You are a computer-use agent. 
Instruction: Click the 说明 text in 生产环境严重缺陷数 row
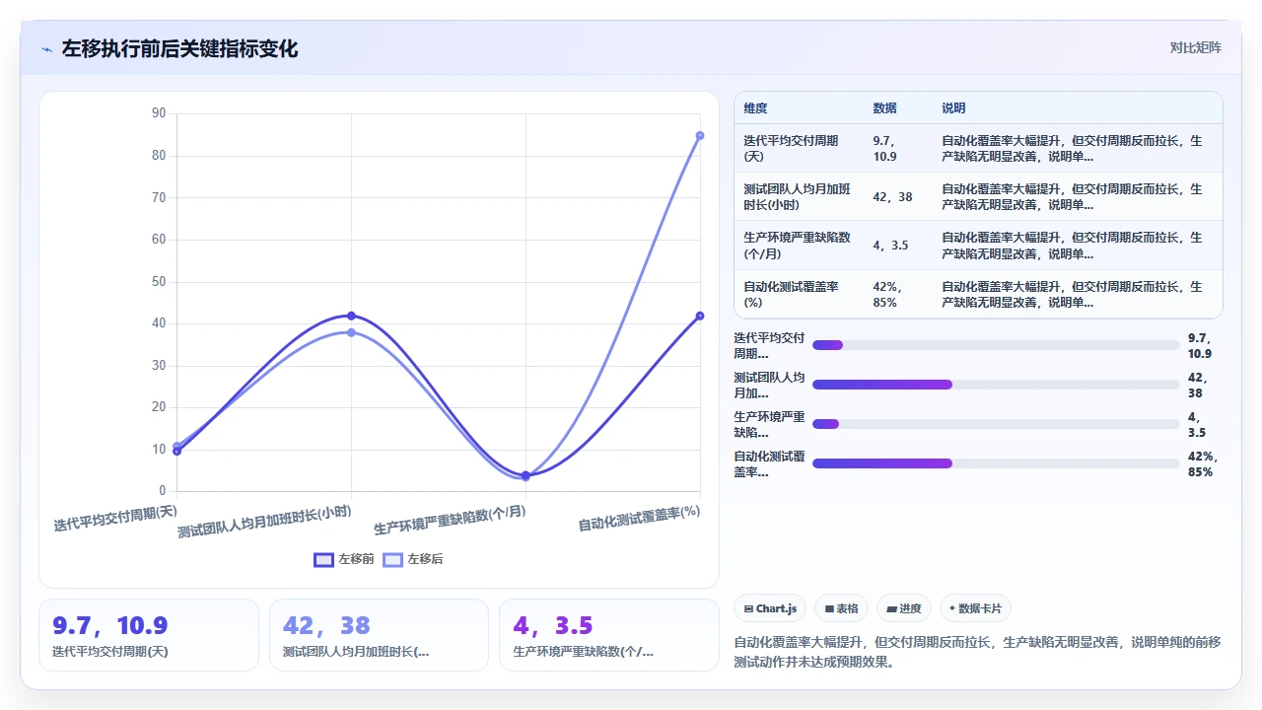(1072, 245)
